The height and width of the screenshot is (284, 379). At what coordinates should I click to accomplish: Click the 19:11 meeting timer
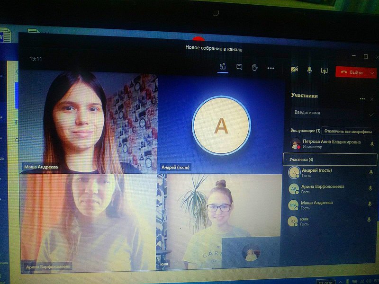[36, 59]
